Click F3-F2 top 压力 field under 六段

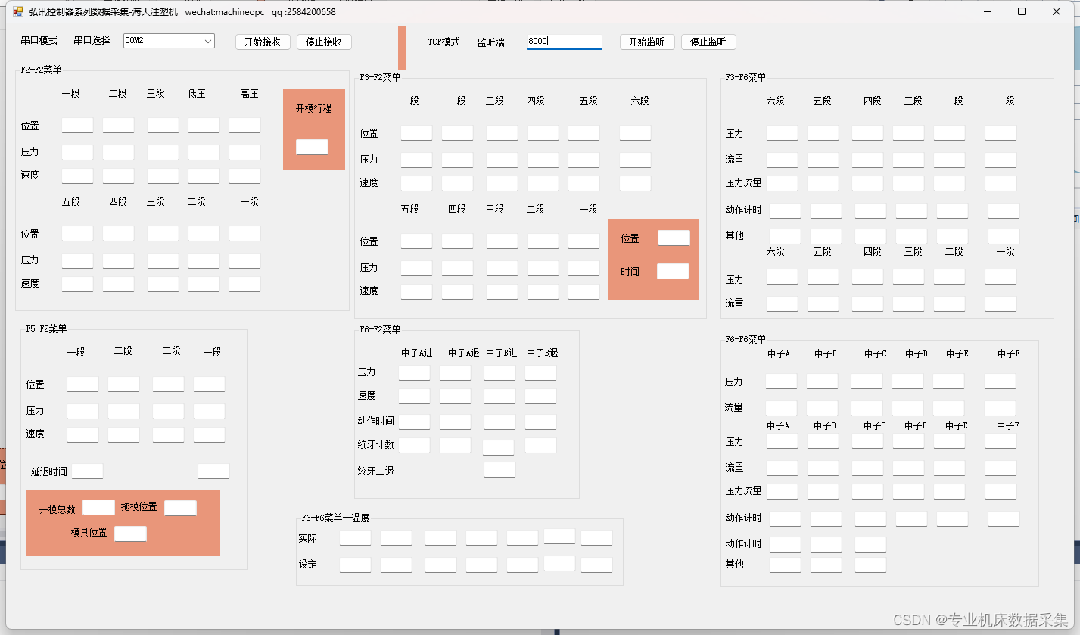pyautogui.click(x=635, y=160)
